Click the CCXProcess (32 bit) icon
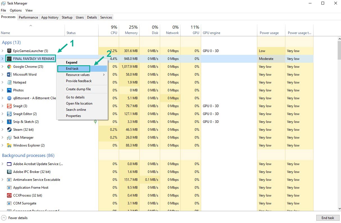 pyautogui.click(x=9, y=195)
